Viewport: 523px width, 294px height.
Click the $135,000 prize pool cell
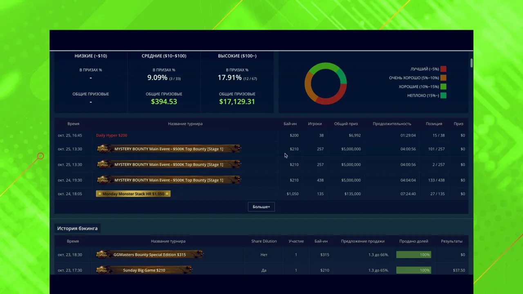(353, 194)
